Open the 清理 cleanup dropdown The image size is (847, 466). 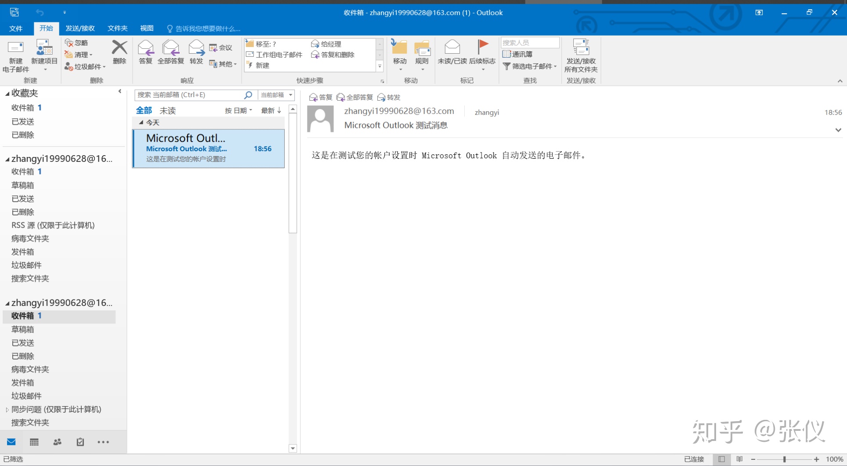(x=79, y=55)
